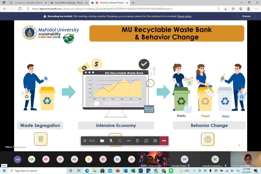Open a new browser tab
The width and height of the screenshot is (261, 174).
(x=133, y=3)
